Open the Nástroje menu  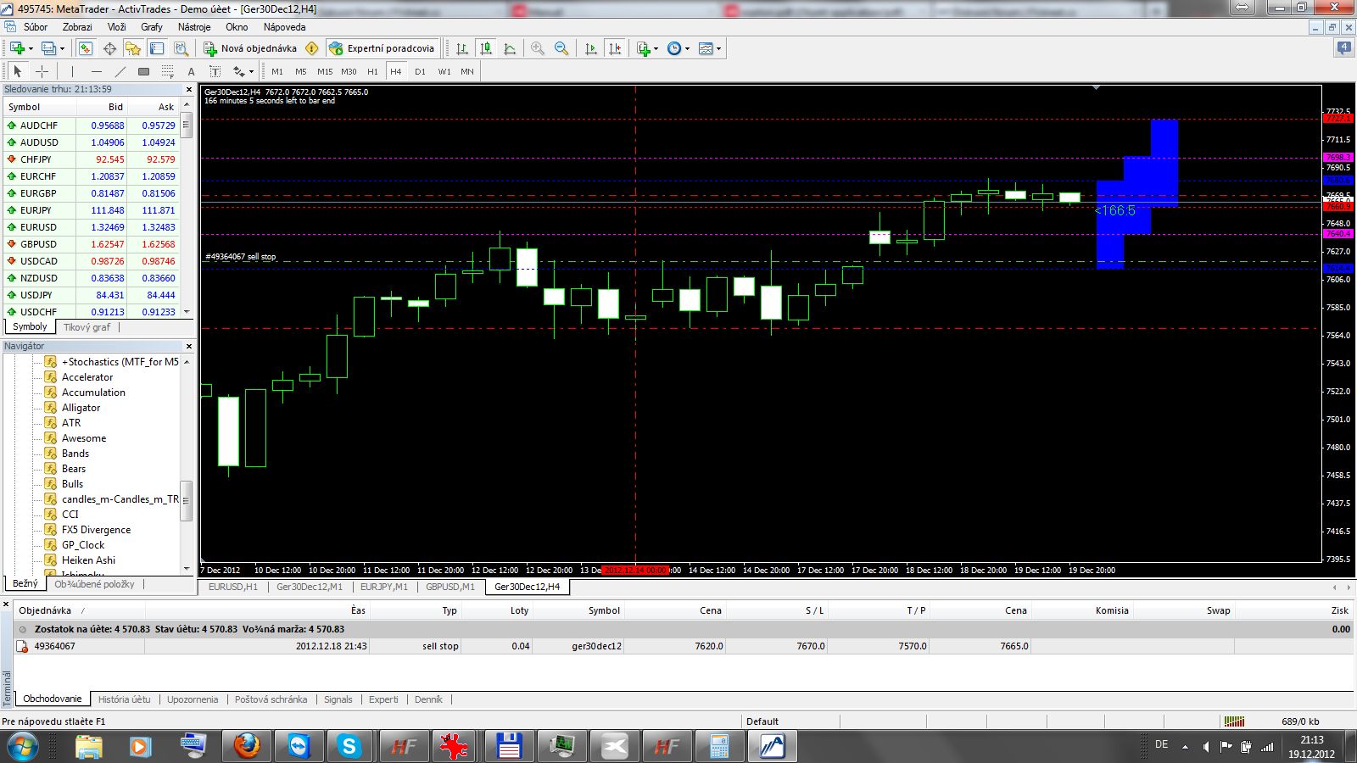click(x=194, y=26)
